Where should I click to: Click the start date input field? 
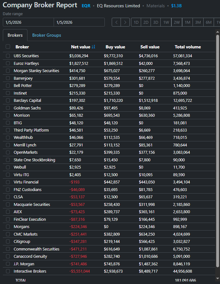28,22
